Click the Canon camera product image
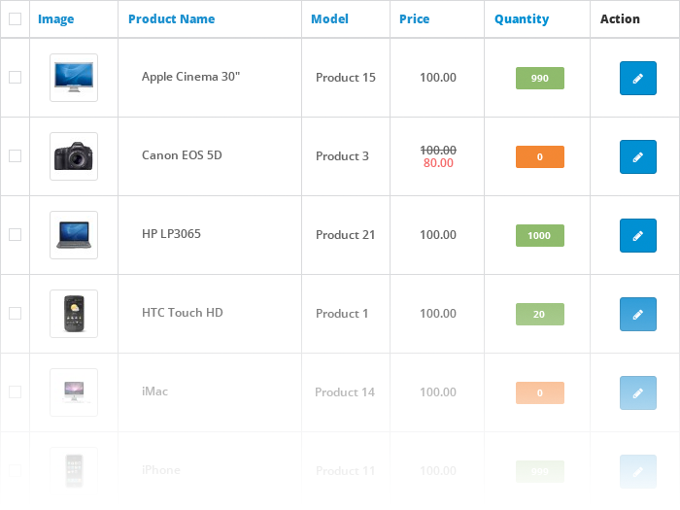 [74, 156]
